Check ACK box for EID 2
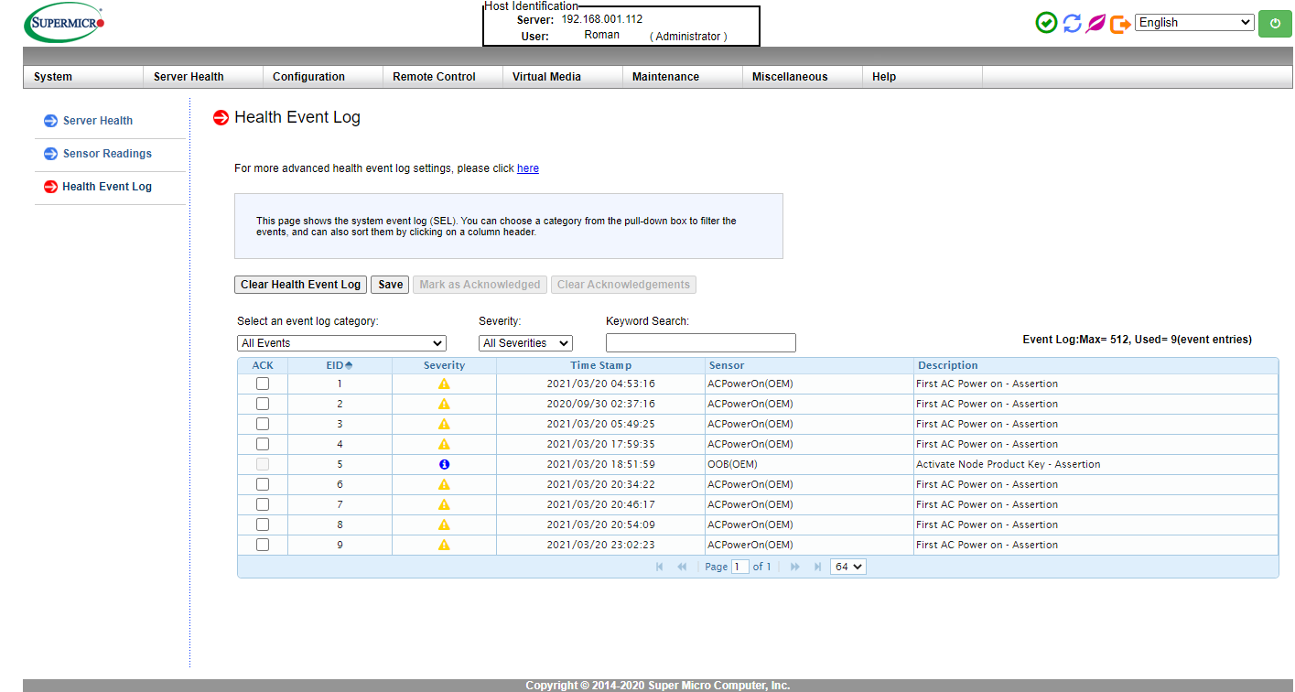 click(x=263, y=404)
